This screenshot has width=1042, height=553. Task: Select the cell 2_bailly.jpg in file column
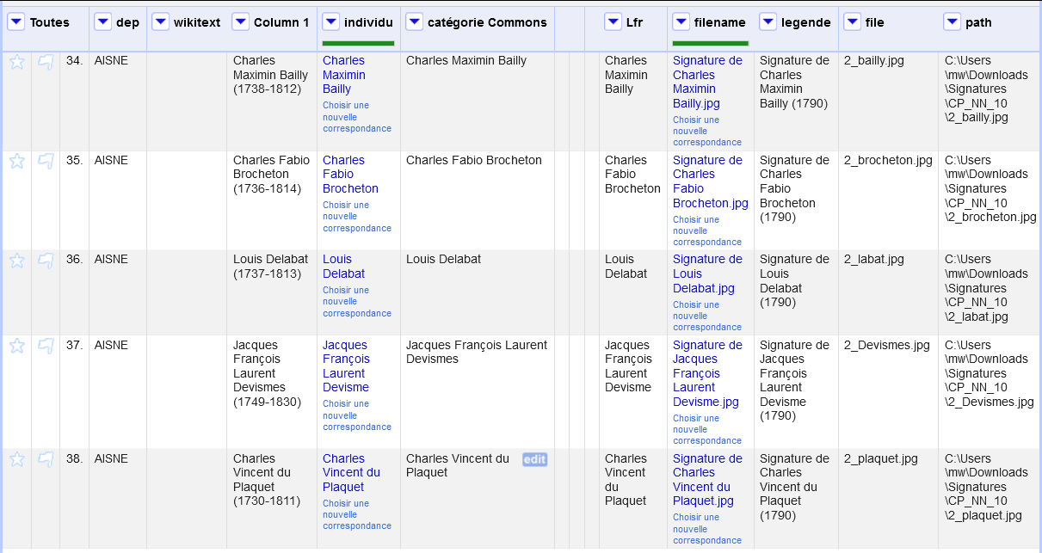tap(888, 101)
